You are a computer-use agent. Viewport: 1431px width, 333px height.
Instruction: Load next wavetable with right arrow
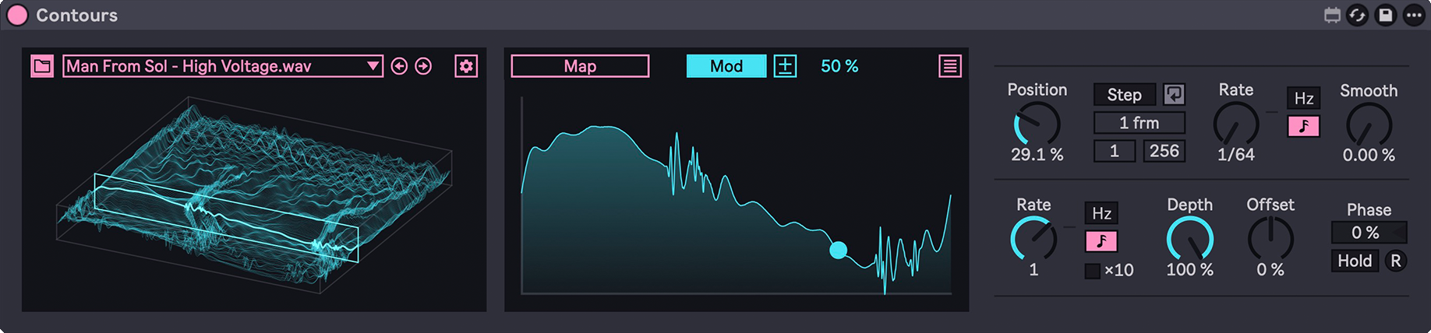(423, 66)
